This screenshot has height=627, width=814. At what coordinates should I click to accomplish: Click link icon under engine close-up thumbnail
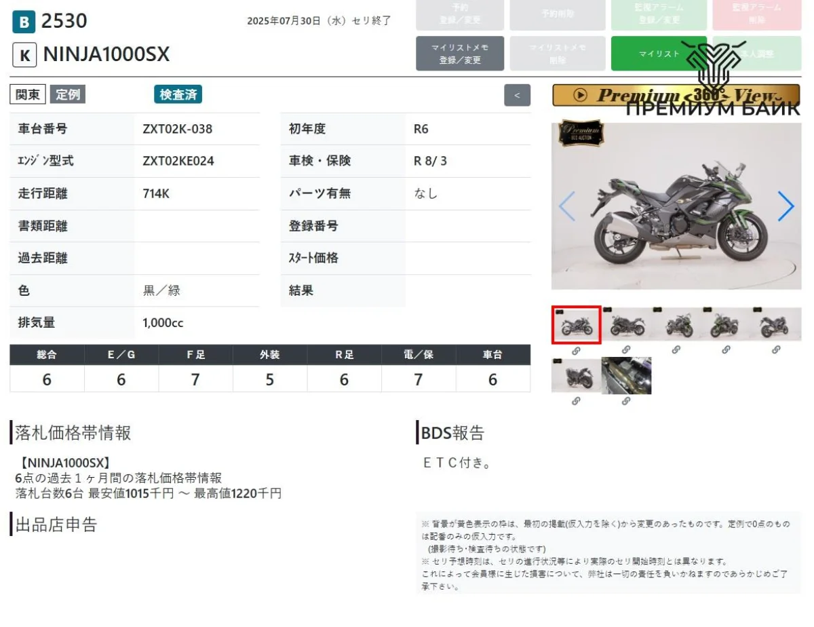point(626,401)
